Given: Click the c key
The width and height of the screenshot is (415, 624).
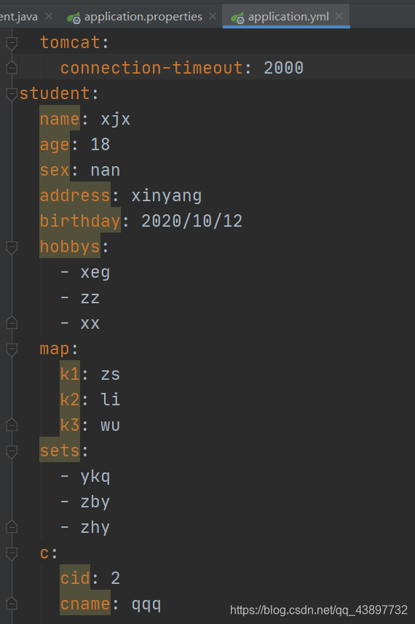Looking at the screenshot, I should pos(44,553).
